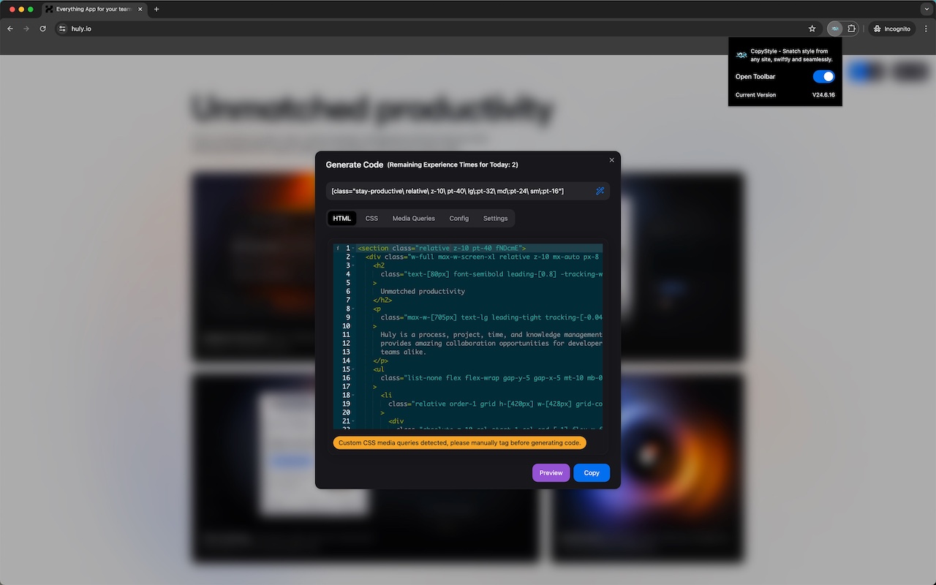Copy the generated code
936x585 pixels.
592,473
